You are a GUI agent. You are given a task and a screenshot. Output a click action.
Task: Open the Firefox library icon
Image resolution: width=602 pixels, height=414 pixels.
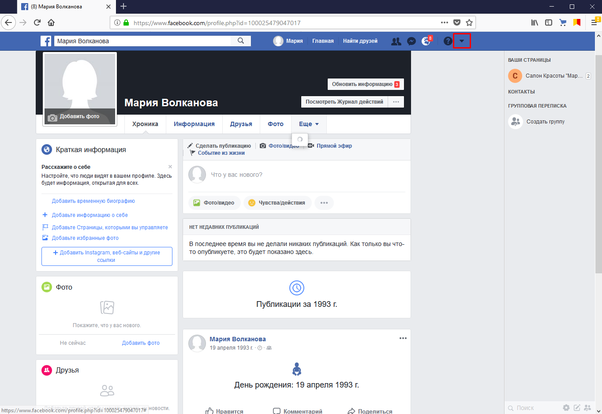click(535, 22)
